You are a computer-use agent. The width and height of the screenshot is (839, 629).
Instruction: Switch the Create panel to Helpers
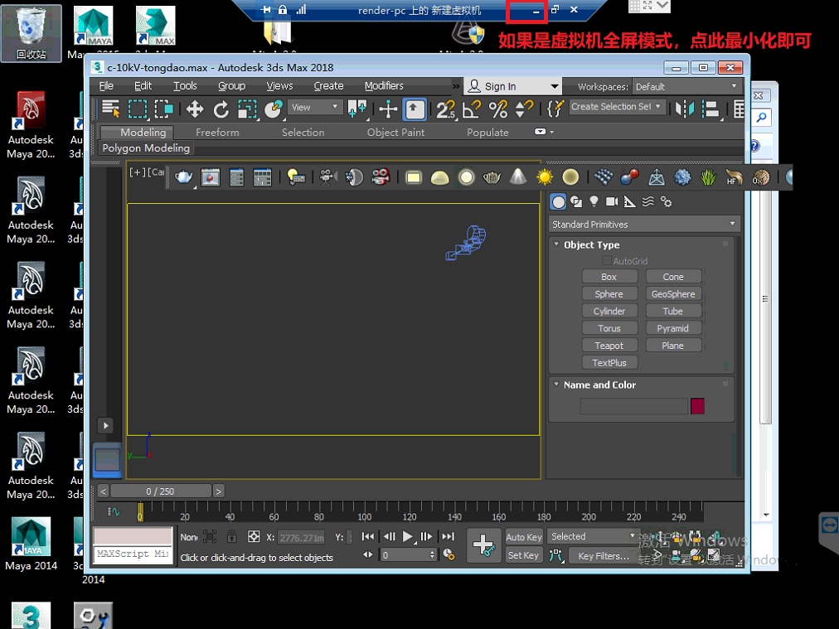coord(630,201)
